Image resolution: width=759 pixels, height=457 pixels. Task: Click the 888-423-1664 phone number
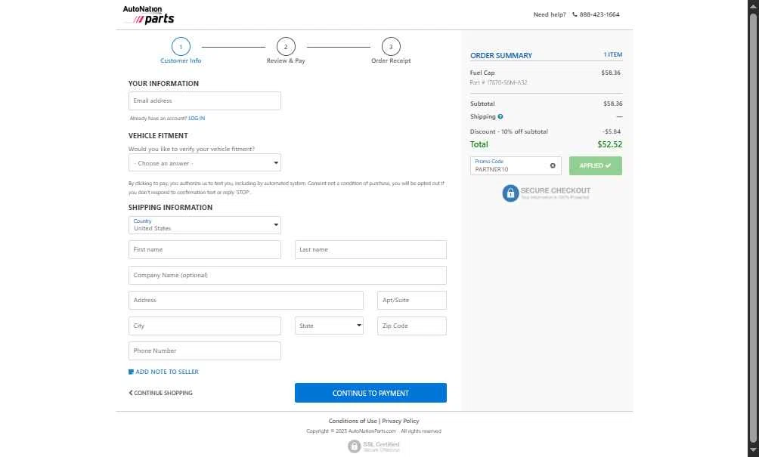[x=599, y=14]
